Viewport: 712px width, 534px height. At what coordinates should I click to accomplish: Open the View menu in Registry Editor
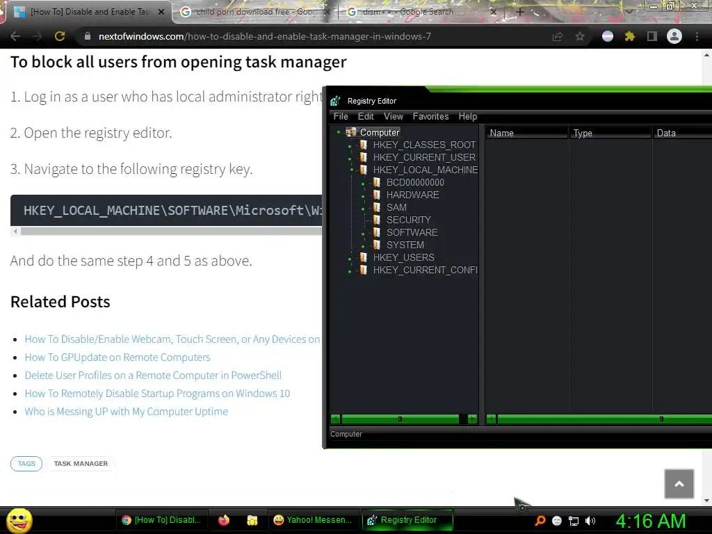(x=394, y=117)
